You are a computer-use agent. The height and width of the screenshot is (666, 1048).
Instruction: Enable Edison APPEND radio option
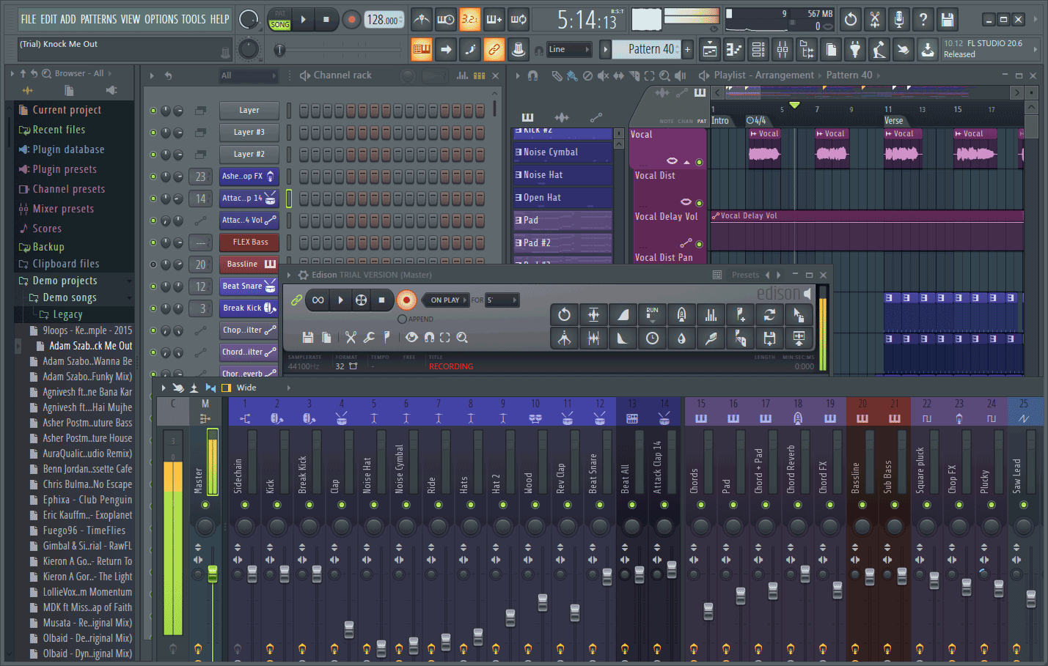(x=402, y=319)
